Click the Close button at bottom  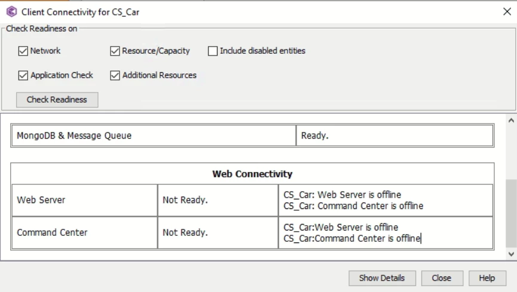[441, 278]
